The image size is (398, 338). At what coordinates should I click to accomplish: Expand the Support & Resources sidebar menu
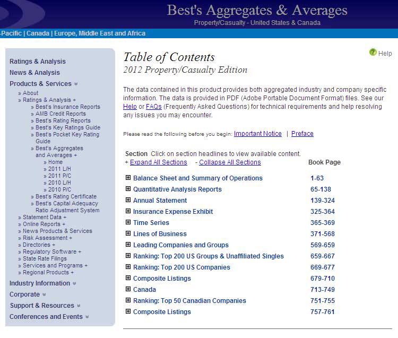point(45,306)
